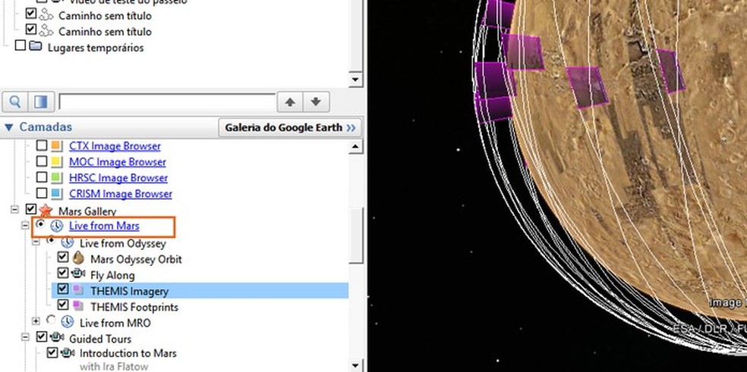Viewport: 747px width, 372px height.
Task: Click the search text input field
Action: click(166, 102)
